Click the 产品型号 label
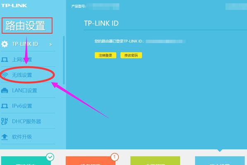The height and width of the screenshot is (165, 247). [78, 6]
